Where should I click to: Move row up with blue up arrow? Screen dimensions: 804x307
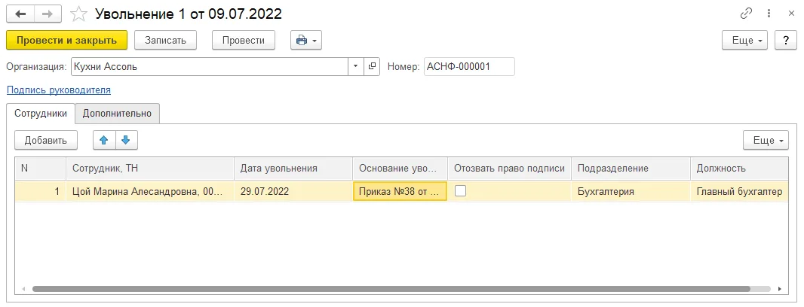coord(104,140)
